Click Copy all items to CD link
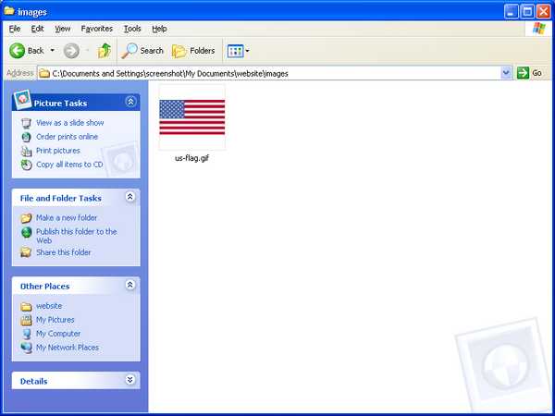 coord(69,165)
